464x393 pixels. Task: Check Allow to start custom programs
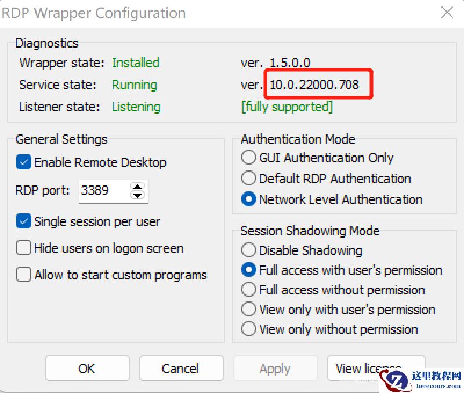tap(24, 274)
